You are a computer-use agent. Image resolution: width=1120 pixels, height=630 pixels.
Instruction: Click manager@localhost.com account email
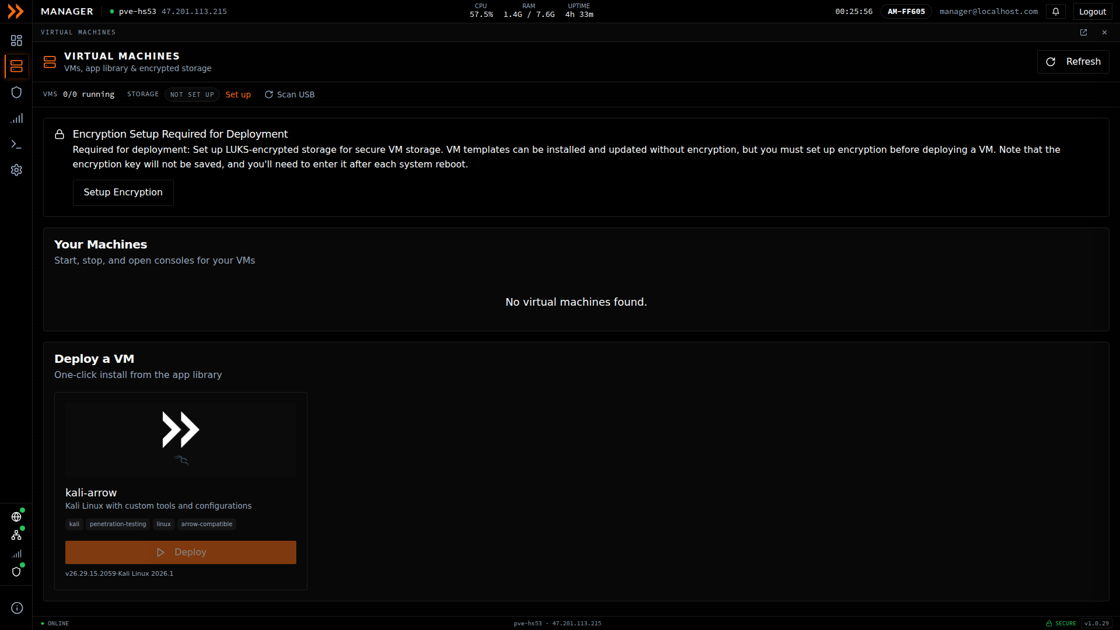pos(989,12)
